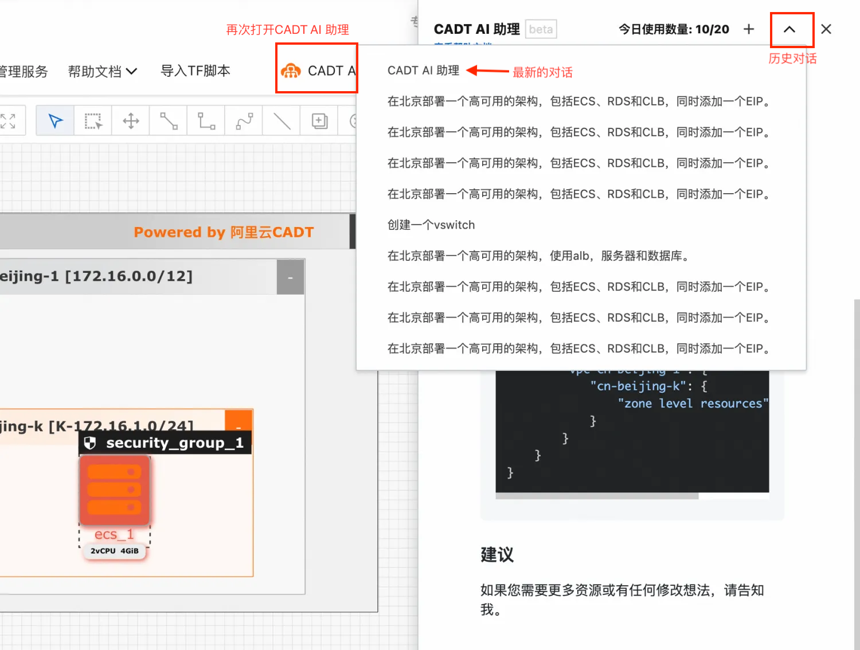Toggle fullscreen canvas icon
This screenshot has width=860, height=650.
[8, 121]
